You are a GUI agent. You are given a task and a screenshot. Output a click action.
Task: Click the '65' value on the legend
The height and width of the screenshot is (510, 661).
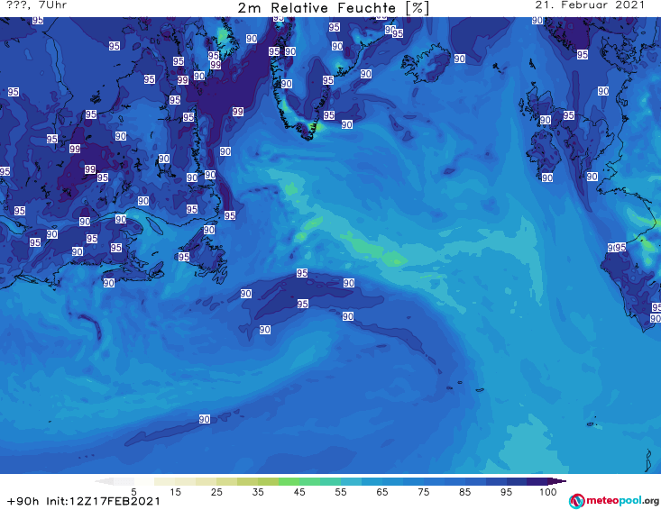click(x=382, y=492)
